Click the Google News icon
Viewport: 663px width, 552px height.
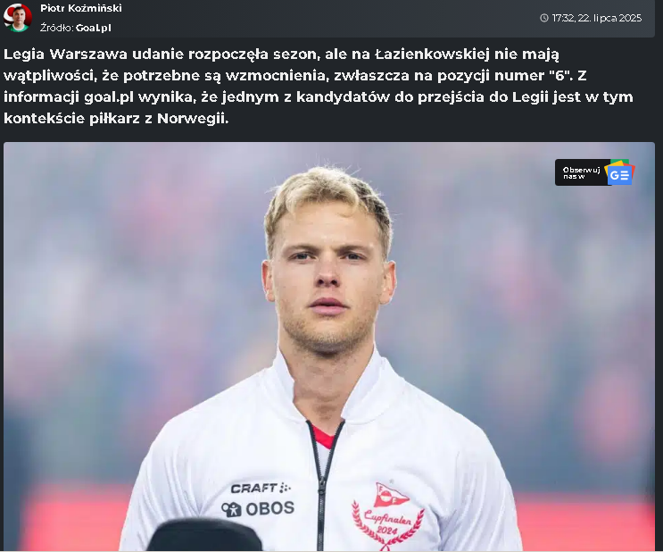click(x=619, y=172)
